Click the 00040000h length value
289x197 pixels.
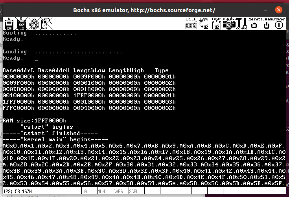[89, 108]
